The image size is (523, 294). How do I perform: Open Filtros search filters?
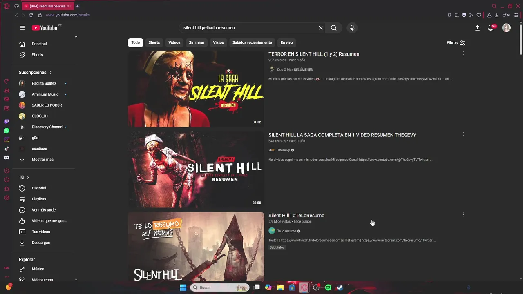coord(456,43)
